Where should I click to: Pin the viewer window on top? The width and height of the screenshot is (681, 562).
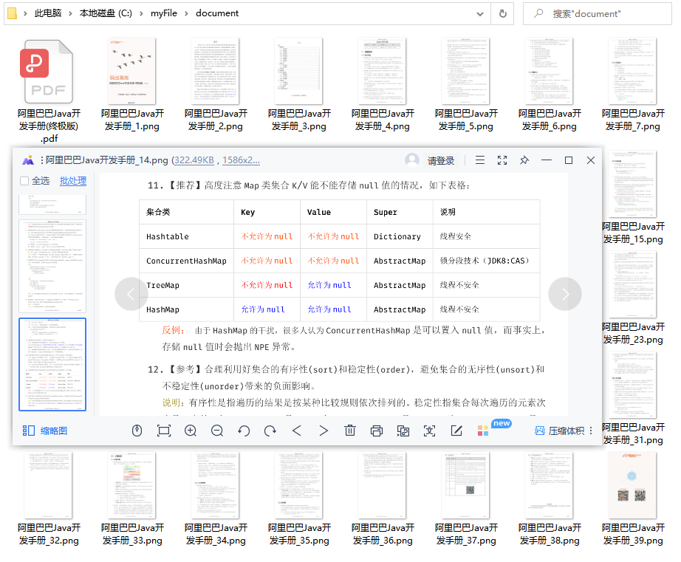pos(524,160)
